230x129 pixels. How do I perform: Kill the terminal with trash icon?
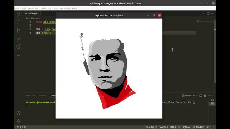click(205, 96)
